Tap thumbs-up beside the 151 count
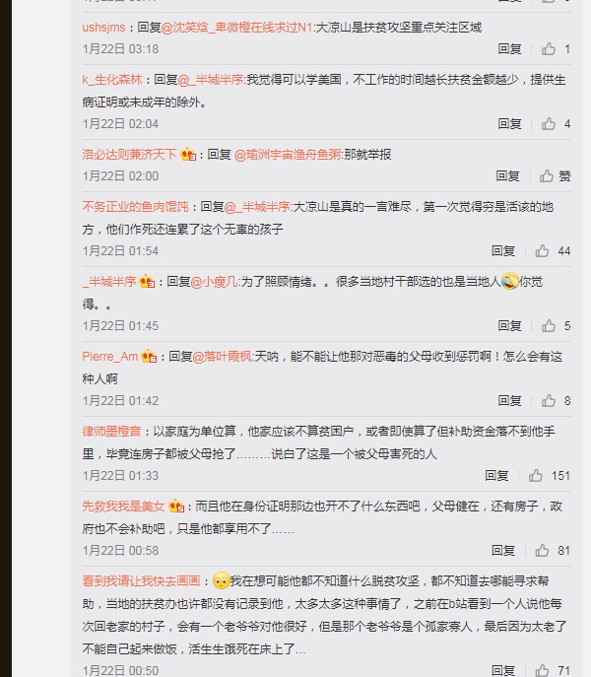This screenshot has width=591, height=677. coord(535,475)
